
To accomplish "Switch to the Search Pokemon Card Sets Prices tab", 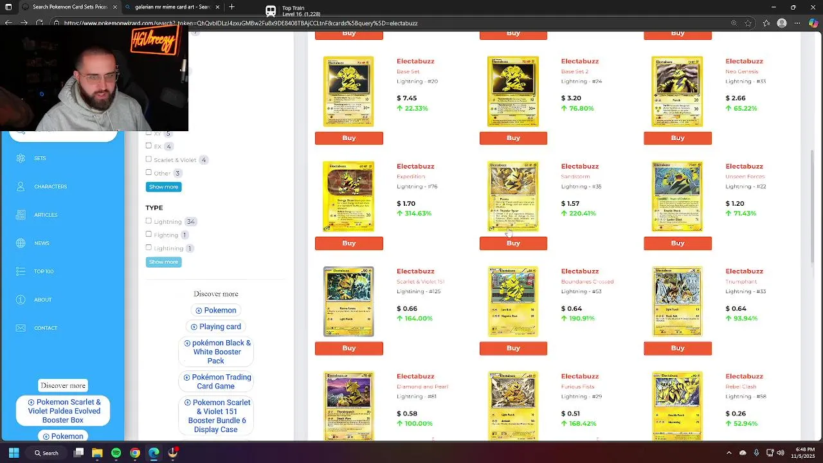I will pos(69,7).
